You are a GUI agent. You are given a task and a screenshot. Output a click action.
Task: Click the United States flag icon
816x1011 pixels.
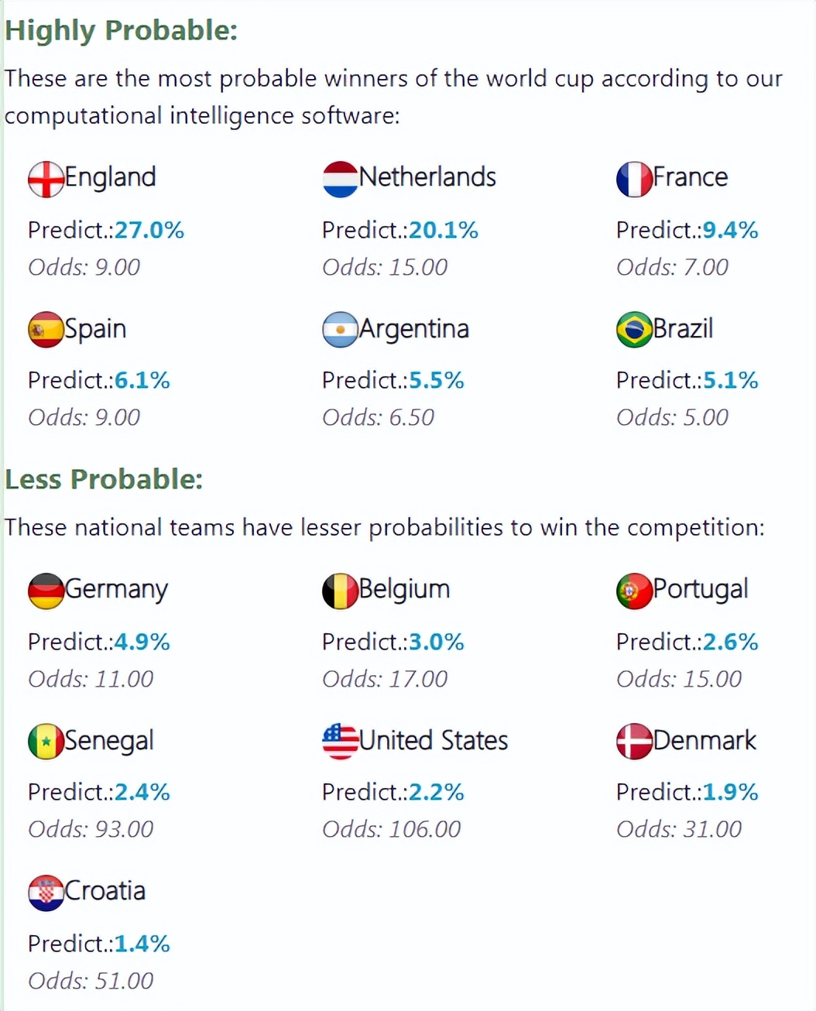[x=340, y=742]
